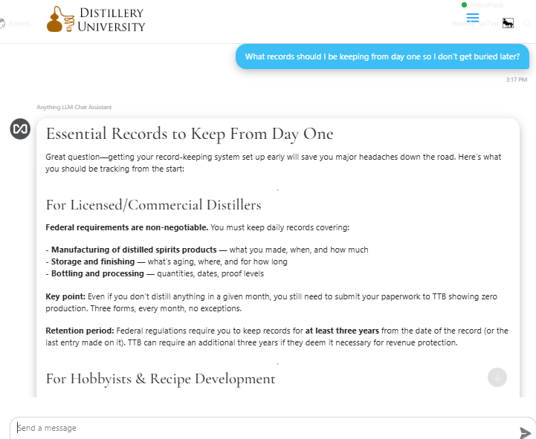The width and height of the screenshot is (536, 439).
Task: Click the For Licensed/Commercial Distillers heading
Action: pyautogui.click(x=153, y=204)
